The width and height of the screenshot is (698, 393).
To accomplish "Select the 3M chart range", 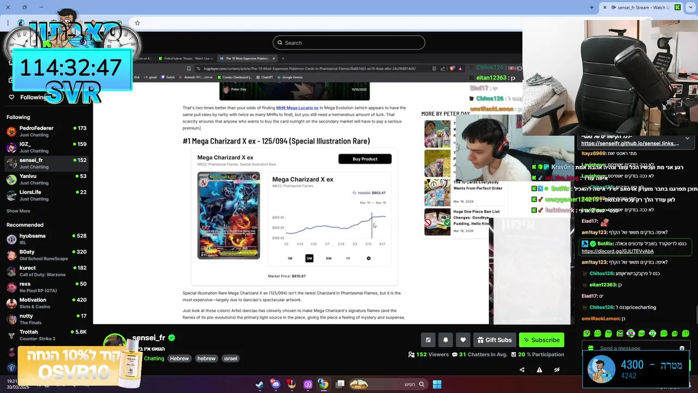I will pos(309,258).
